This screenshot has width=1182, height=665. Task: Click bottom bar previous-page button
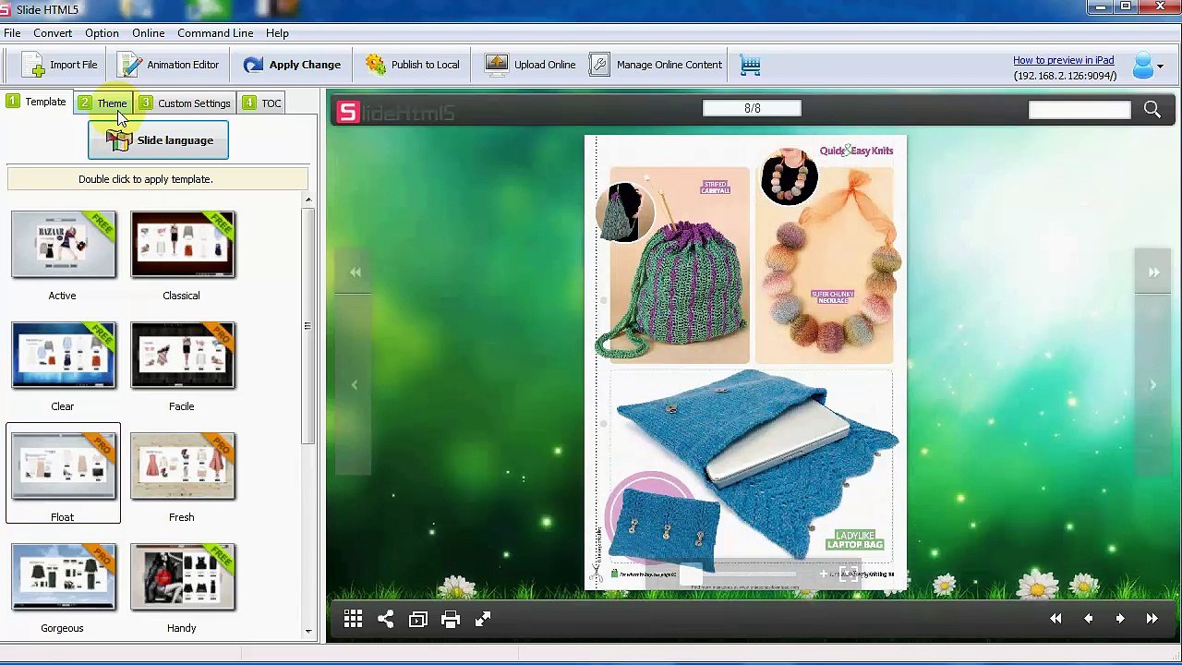point(1088,619)
